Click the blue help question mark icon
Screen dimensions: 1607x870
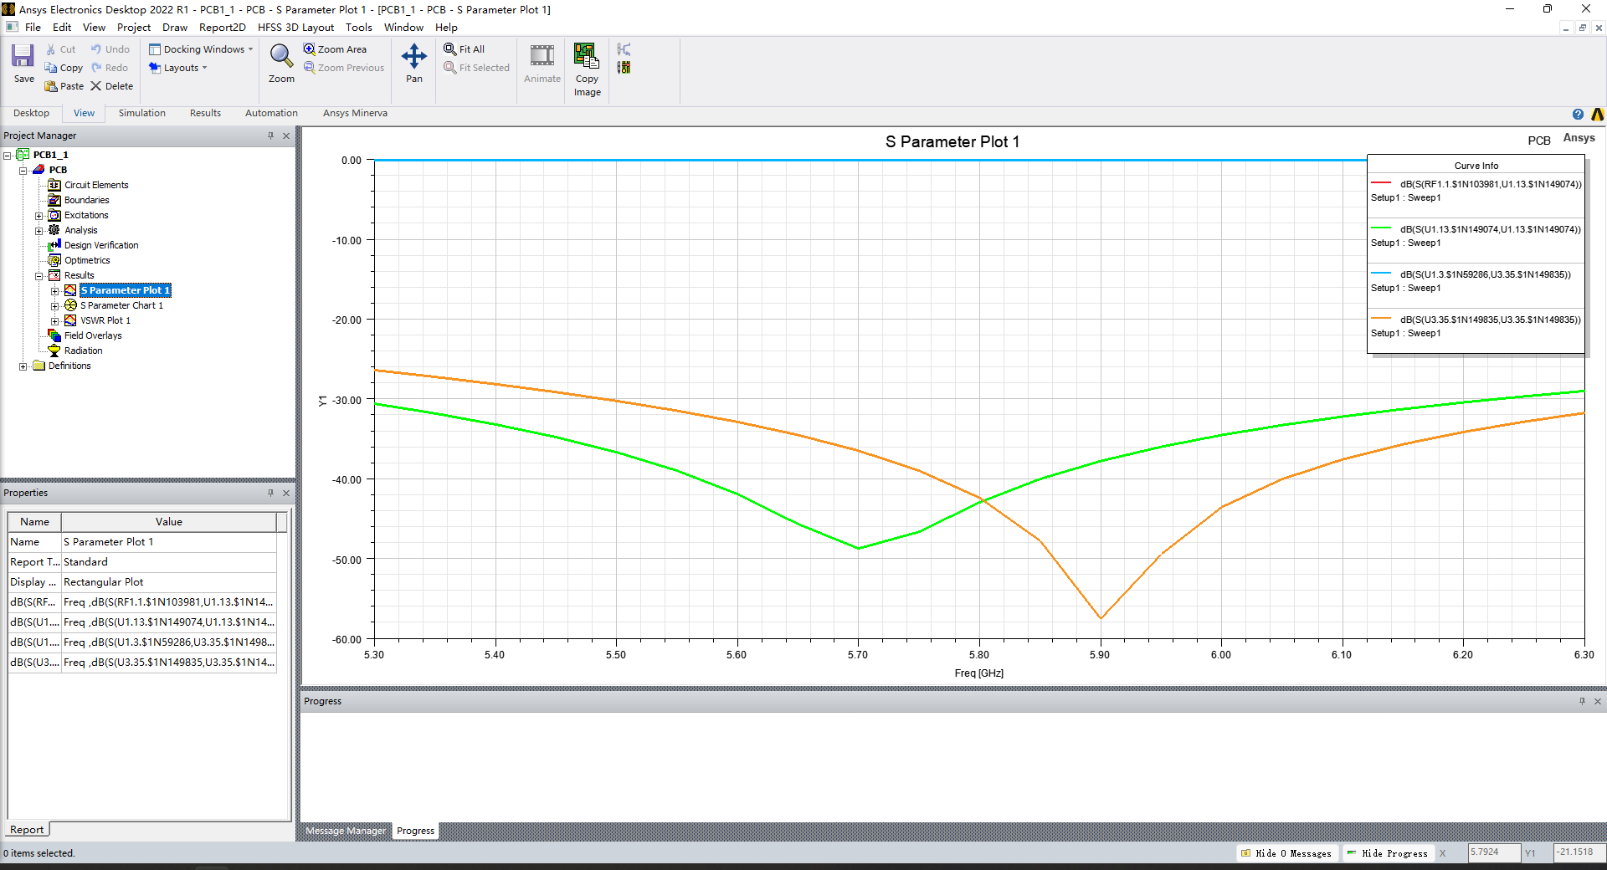pyautogui.click(x=1578, y=115)
